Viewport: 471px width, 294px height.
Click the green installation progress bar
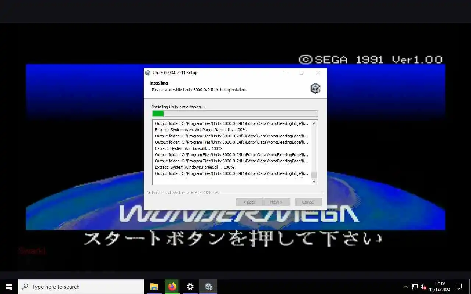(235, 114)
